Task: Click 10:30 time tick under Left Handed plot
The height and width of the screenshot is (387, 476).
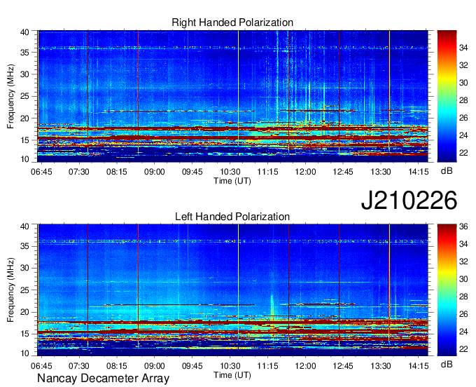Action: [x=230, y=366]
